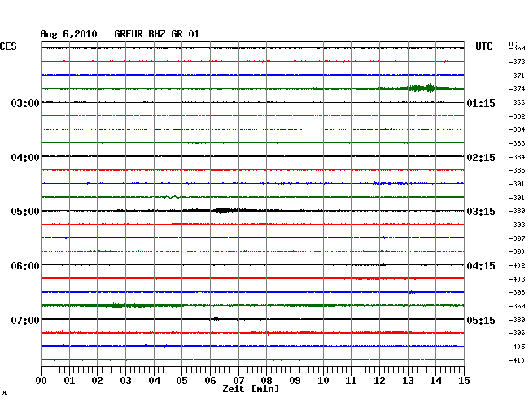The height and width of the screenshot is (402, 529).
Task: Click the black seismic event on the 03:15 trace
Action: (x=225, y=211)
